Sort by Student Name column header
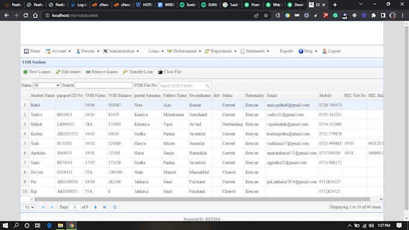This screenshot has width=409, height=230. pos(42,96)
